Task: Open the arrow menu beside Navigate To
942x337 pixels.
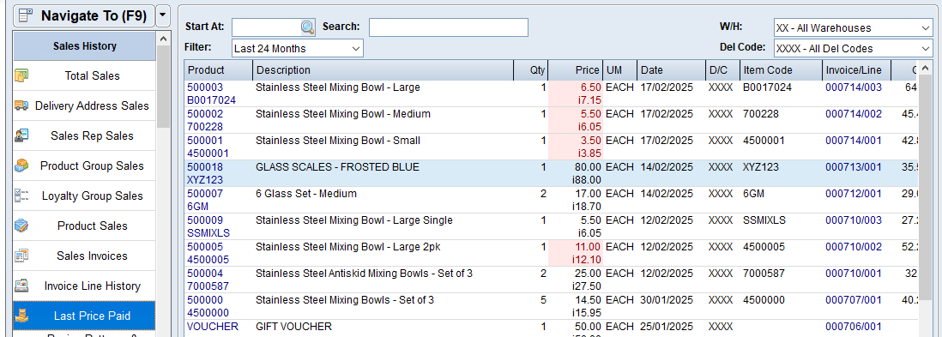Action: pos(163,15)
